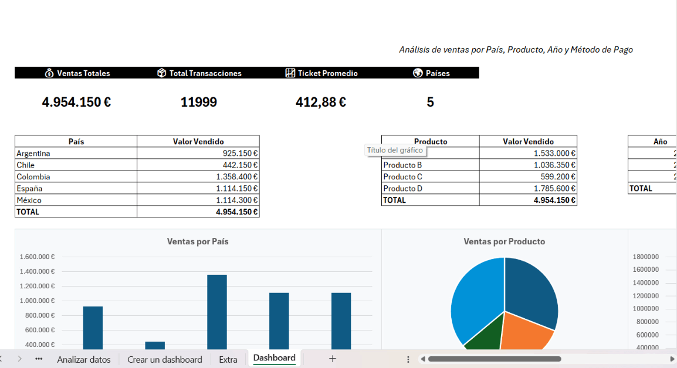Click the 4.954.150 € Ventas Totales value
677x368 pixels.
click(x=76, y=102)
